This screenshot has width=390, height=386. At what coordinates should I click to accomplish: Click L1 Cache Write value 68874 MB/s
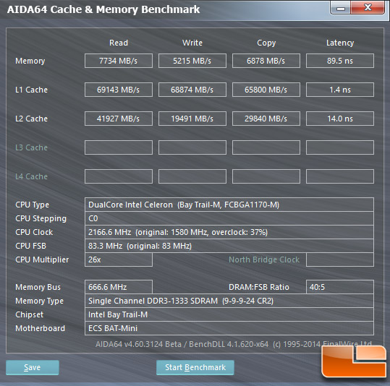pyautogui.click(x=192, y=90)
